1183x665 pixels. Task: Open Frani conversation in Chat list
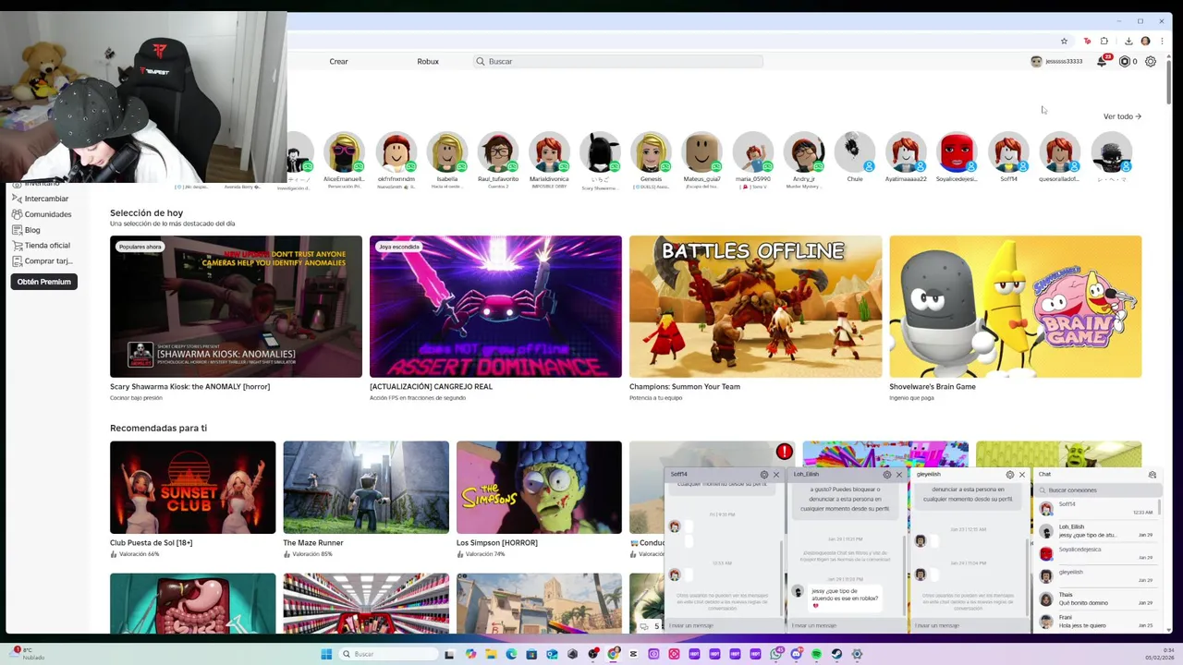tap(1096, 621)
